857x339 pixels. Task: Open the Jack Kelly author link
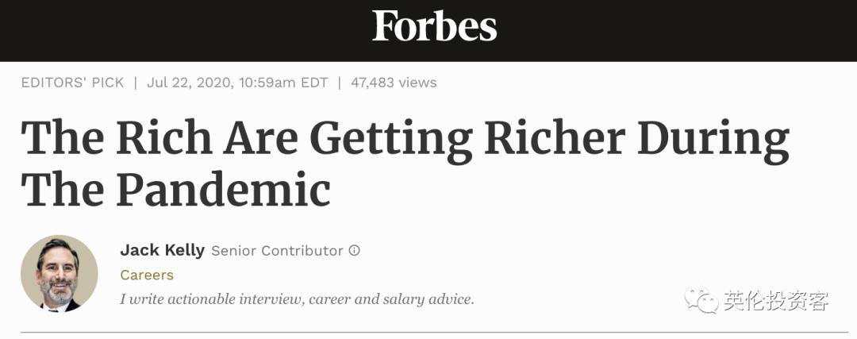[162, 250]
